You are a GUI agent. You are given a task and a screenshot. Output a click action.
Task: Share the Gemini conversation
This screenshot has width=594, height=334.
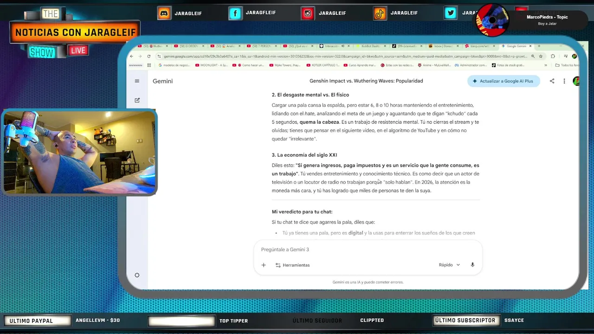[x=552, y=81]
